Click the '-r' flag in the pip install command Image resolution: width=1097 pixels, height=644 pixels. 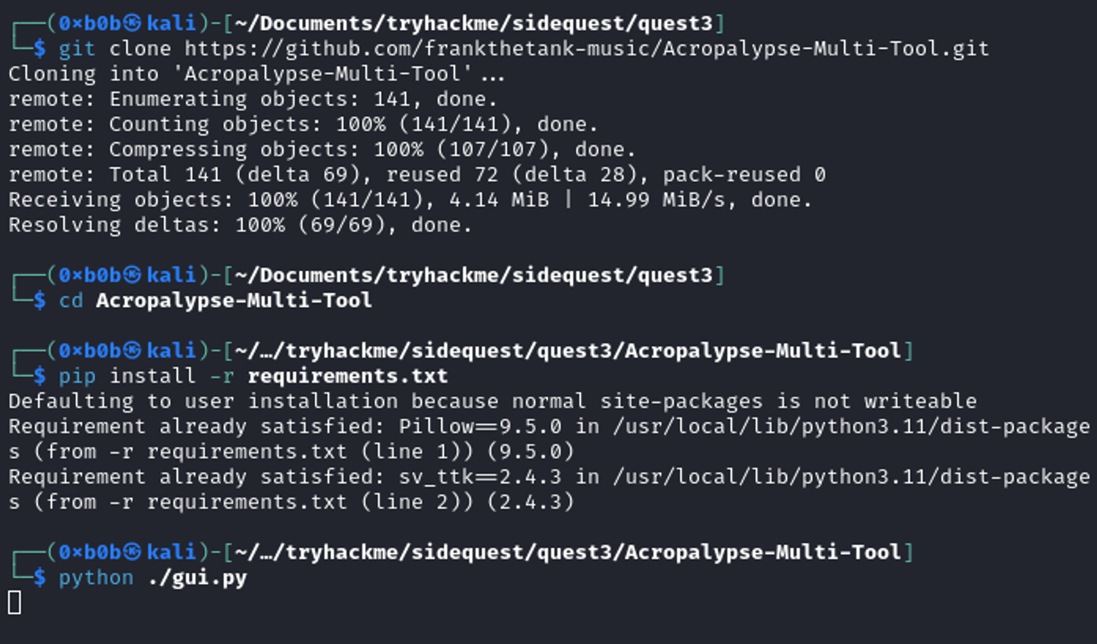[x=222, y=376]
